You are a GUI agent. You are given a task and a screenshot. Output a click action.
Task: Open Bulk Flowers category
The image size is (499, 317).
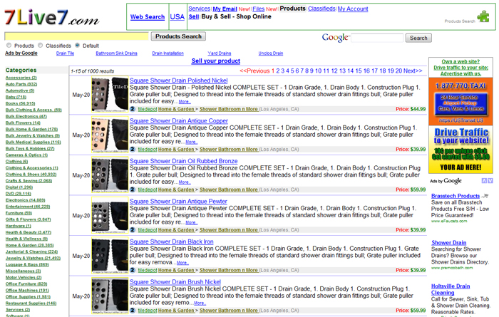(23, 123)
